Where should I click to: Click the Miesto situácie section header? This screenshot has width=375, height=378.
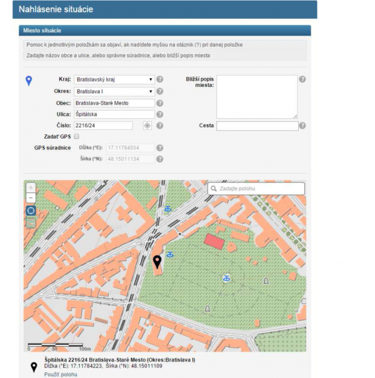(x=165, y=31)
